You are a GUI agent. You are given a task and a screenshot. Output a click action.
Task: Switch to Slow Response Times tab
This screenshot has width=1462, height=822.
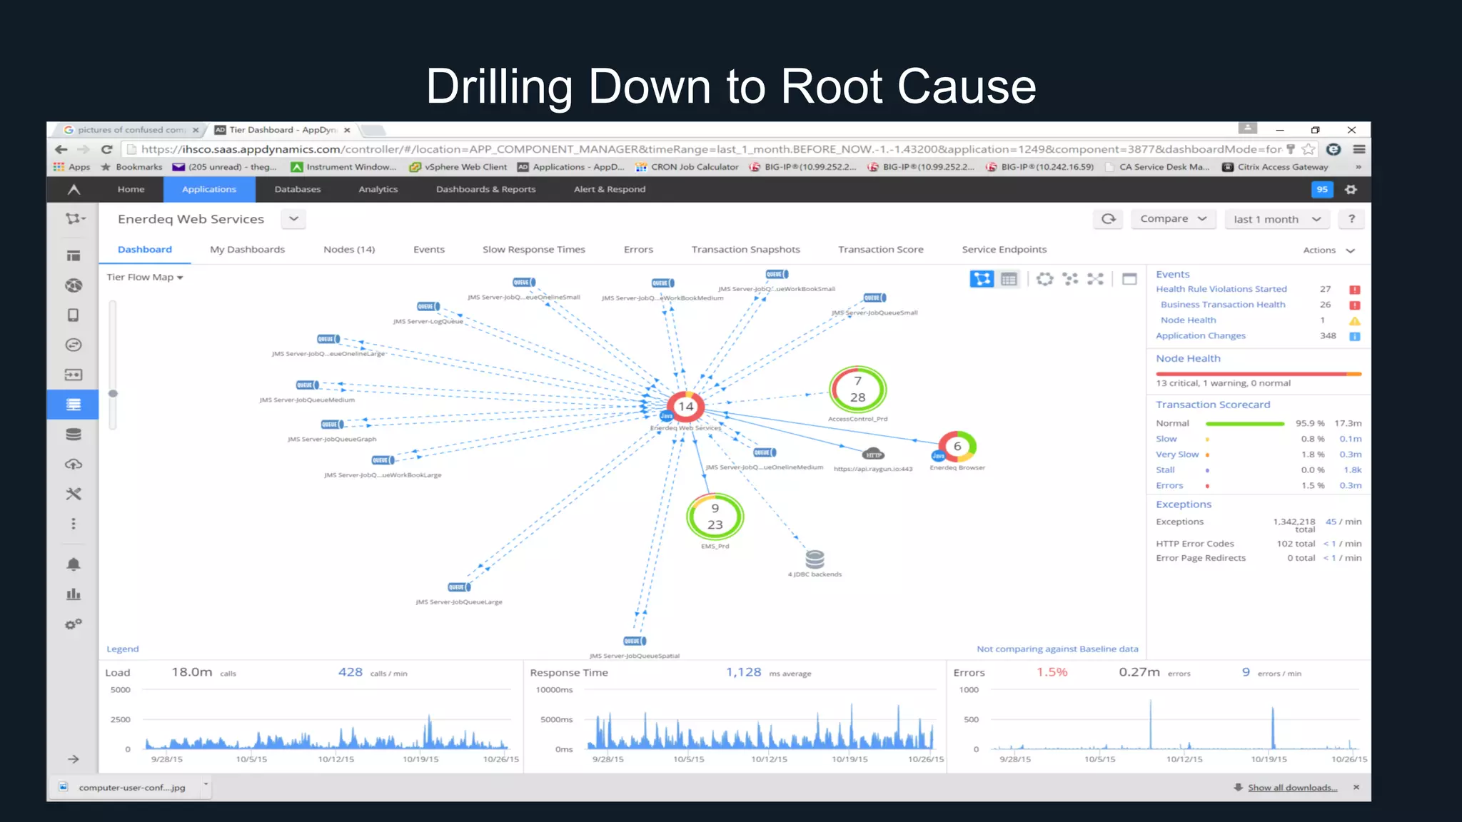point(534,250)
